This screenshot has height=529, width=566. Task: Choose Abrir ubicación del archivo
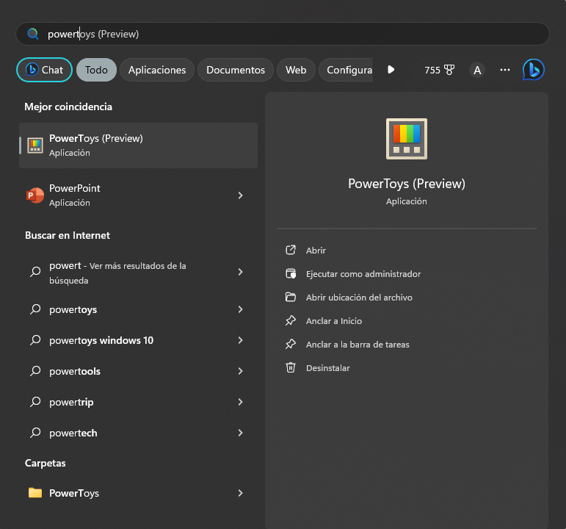point(359,298)
